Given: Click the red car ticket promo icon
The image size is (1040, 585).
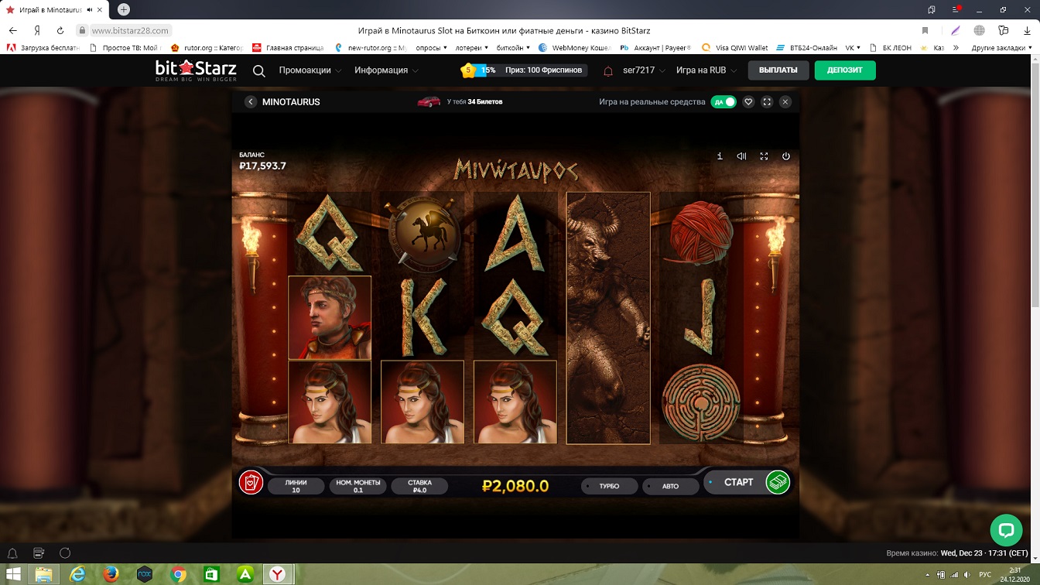Looking at the screenshot, I should 429,101.
